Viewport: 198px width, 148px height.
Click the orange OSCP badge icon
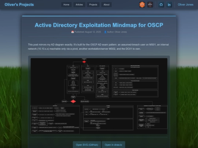point(142,5)
